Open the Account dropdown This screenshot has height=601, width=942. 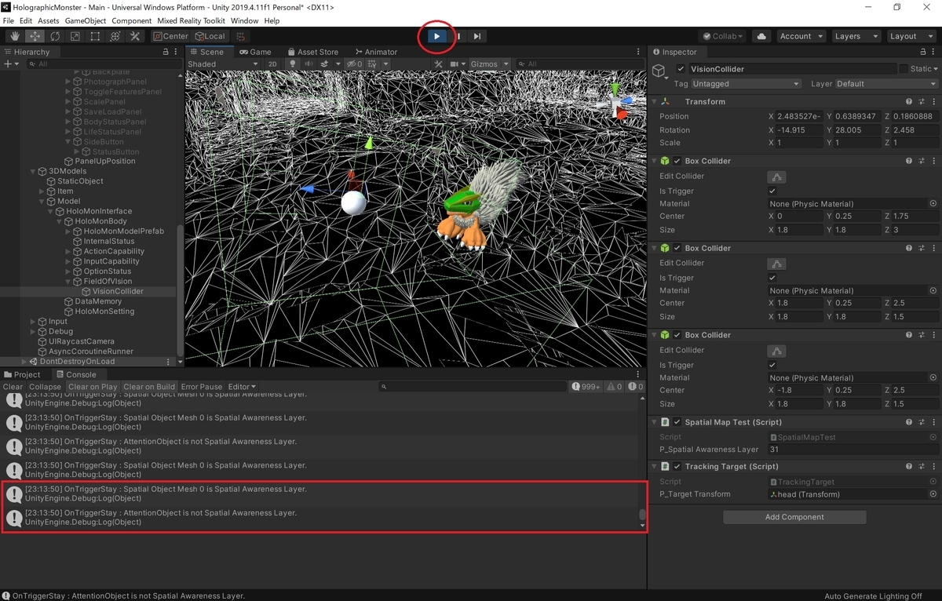(801, 36)
